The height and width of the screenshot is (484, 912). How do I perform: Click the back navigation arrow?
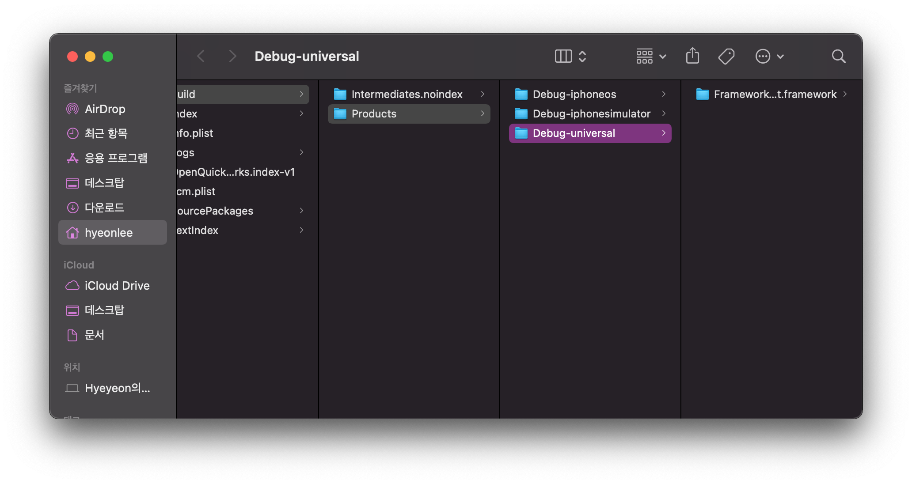coord(201,56)
